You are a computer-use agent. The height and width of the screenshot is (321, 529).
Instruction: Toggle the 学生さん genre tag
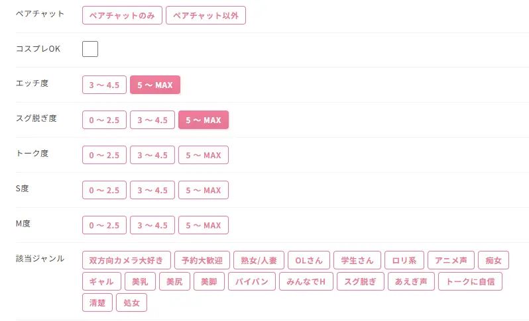pyautogui.click(x=357, y=260)
